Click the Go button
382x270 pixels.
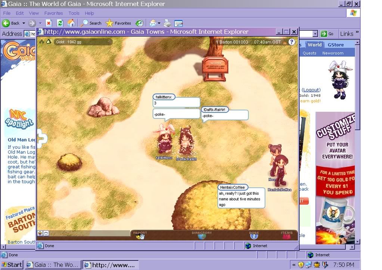327,34
